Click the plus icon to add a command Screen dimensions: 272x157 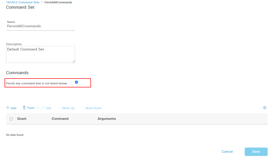8,108
